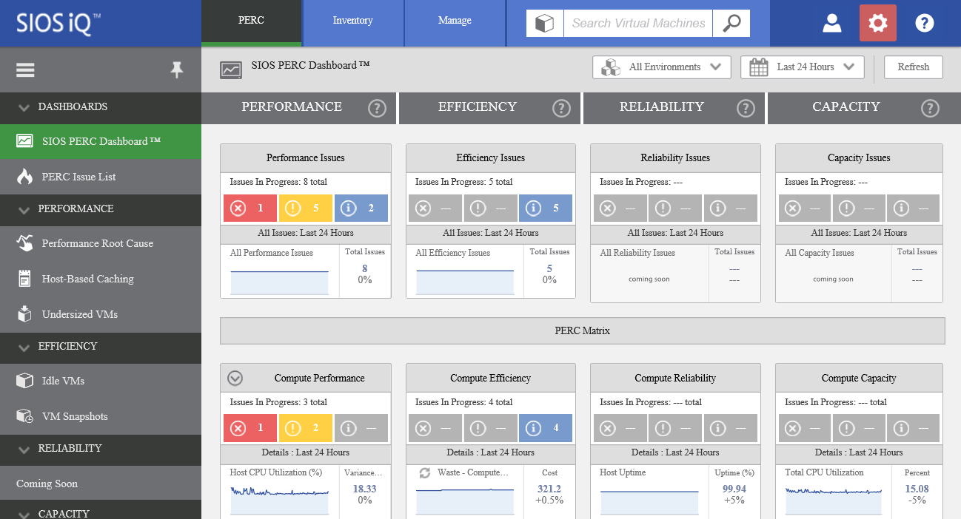Screen dimensions: 961x519
Task: Click the "Coming Soon" sidebar entry
Action: click(x=101, y=484)
